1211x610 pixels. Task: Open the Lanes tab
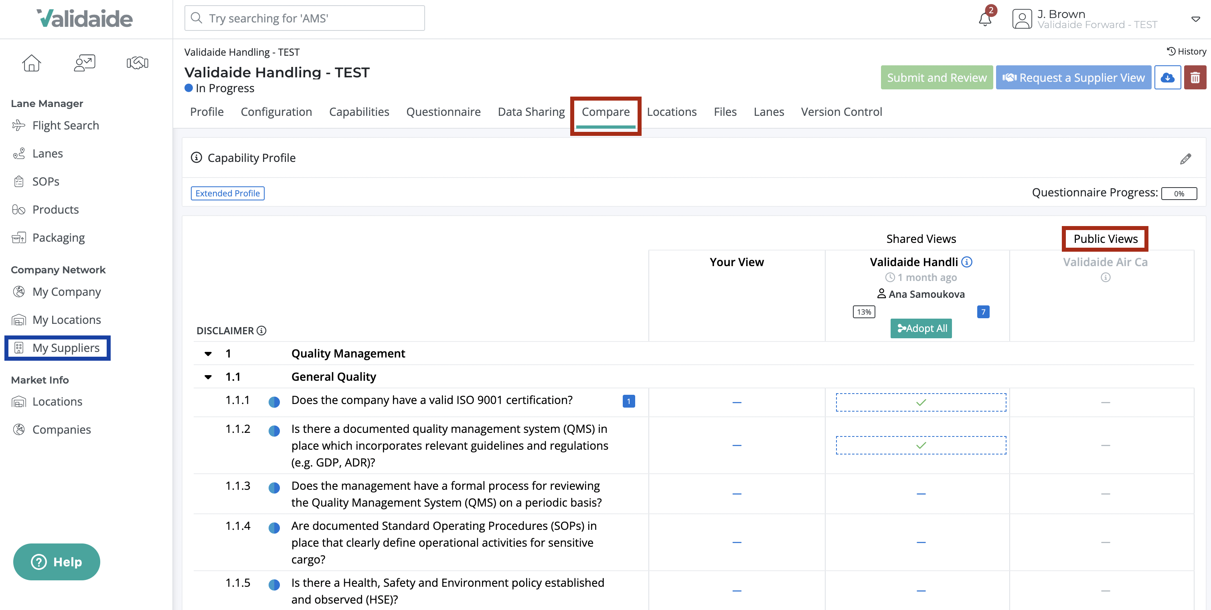pyautogui.click(x=769, y=112)
